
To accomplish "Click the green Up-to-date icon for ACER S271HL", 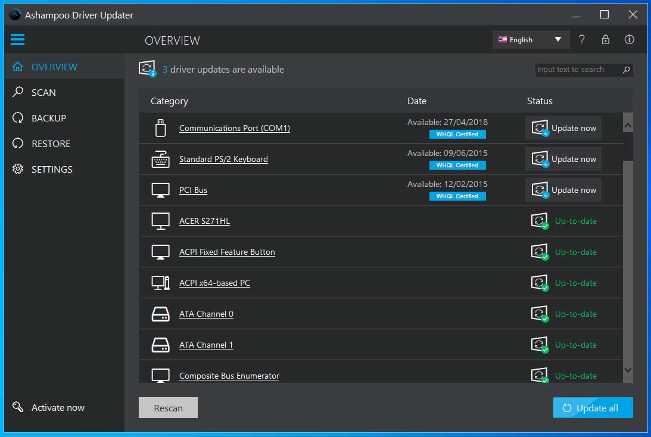I will [540, 221].
